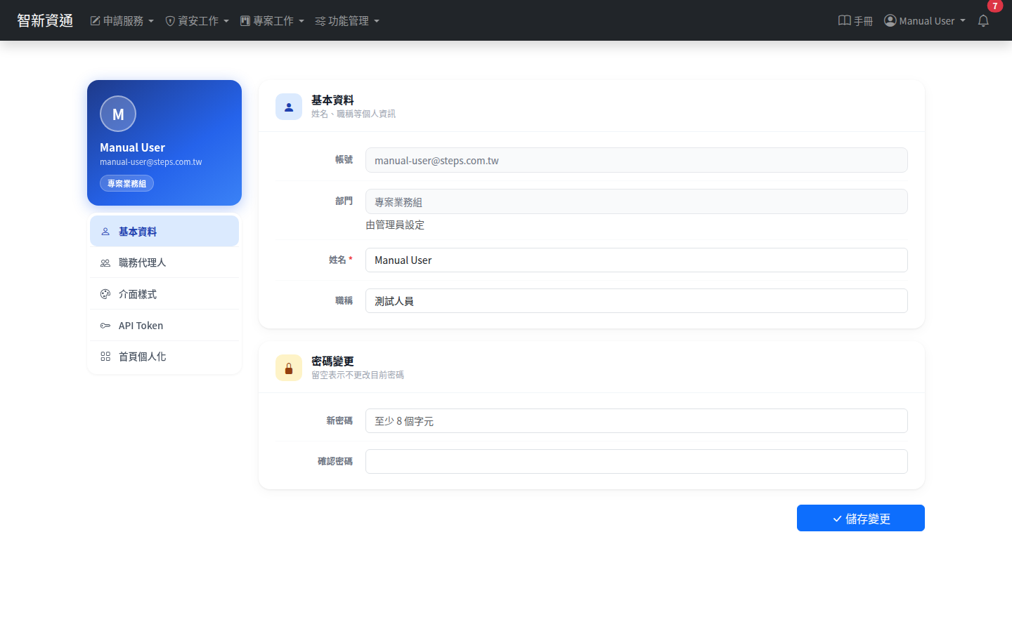Click the blue person icon in 基本資料 header

289,107
